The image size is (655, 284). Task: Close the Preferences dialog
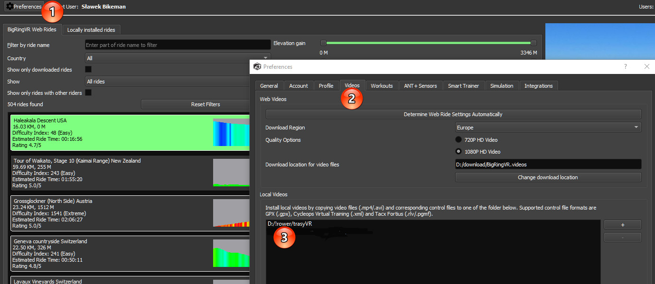646,66
